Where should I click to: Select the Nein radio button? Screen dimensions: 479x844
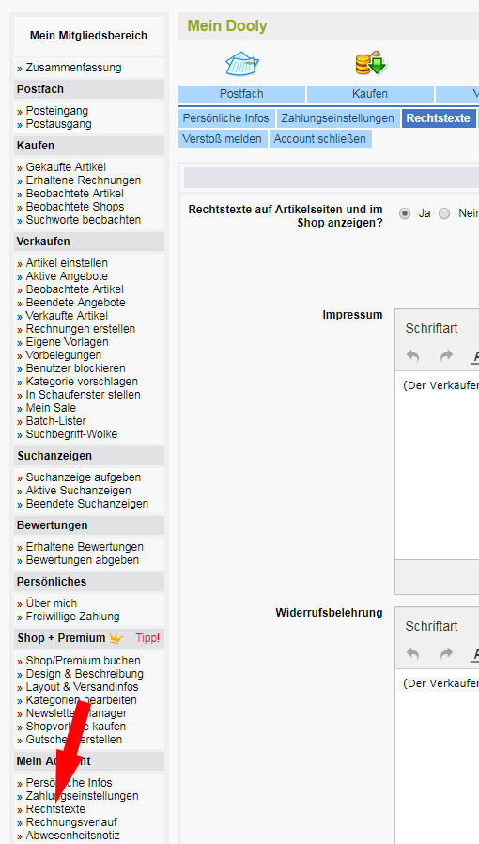pyautogui.click(x=444, y=213)
